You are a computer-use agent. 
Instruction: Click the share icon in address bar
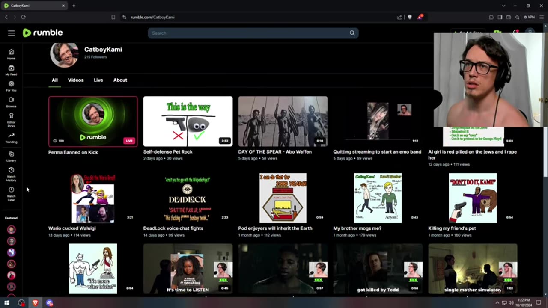(x=399, y=17)
